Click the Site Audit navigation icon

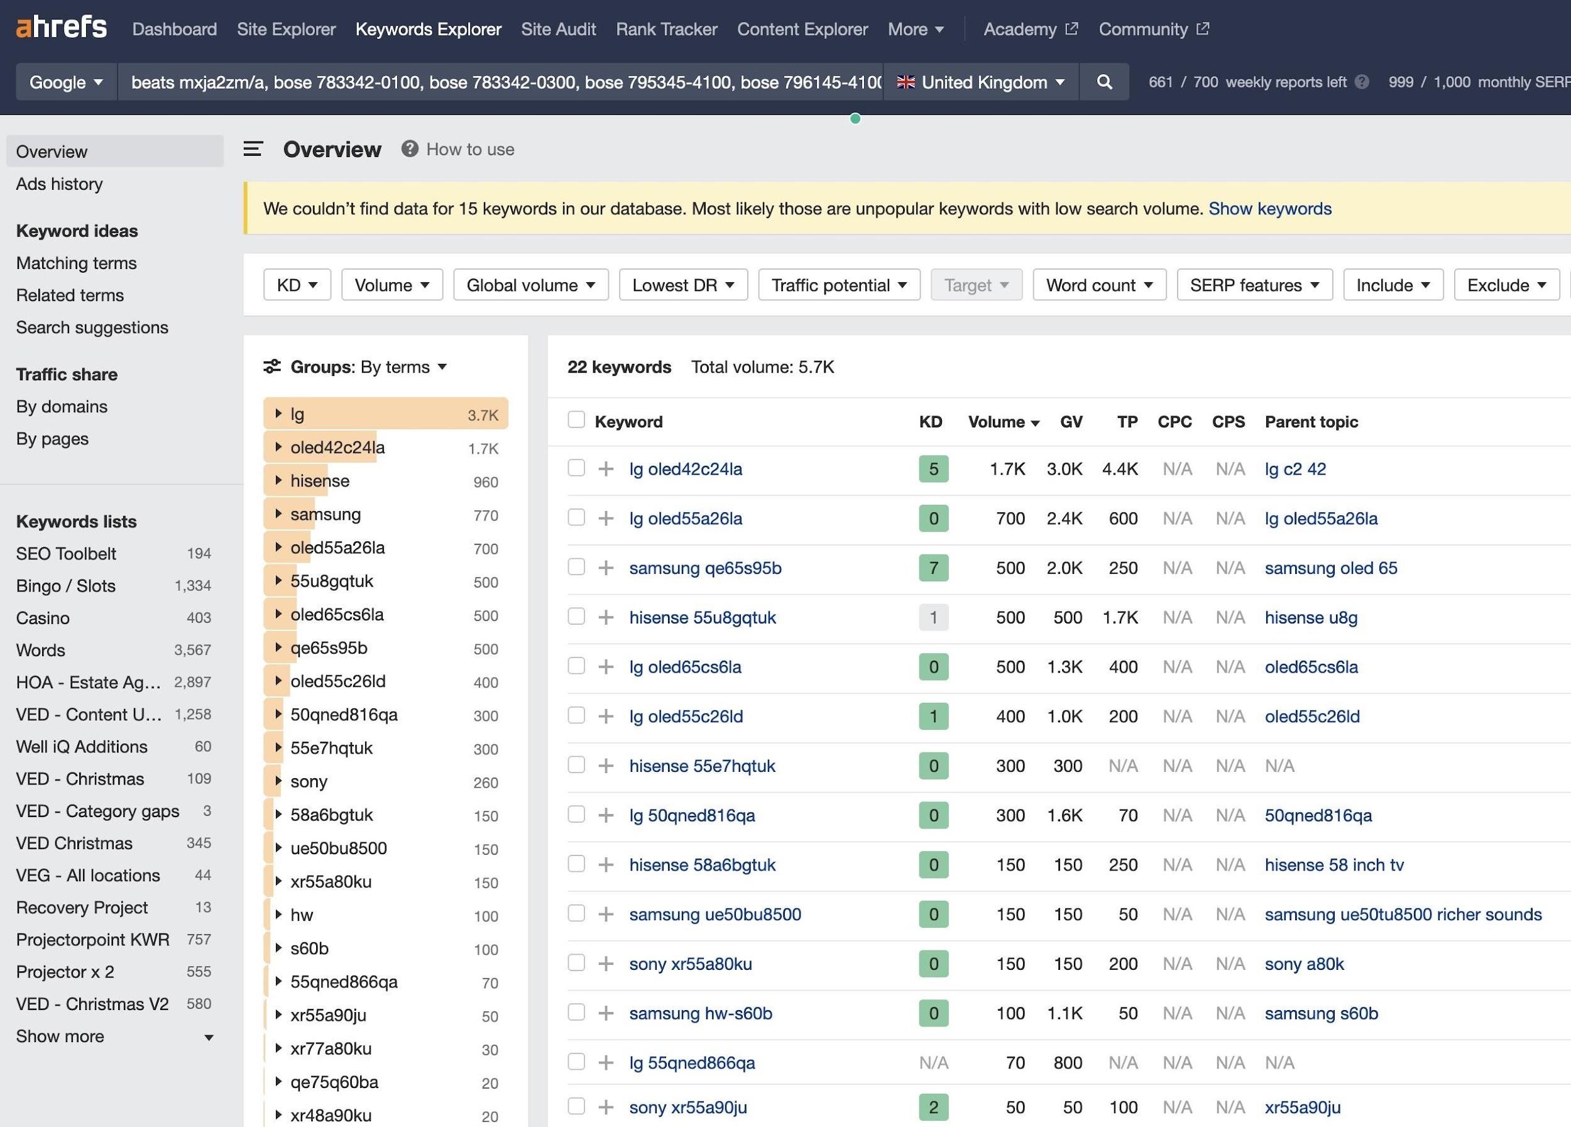click(557, 28)
